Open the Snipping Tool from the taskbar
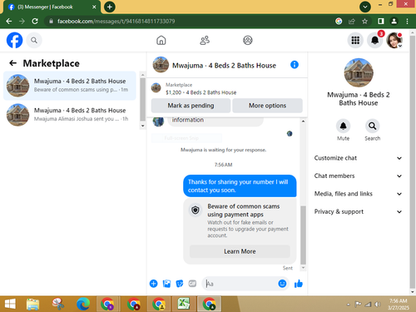Viewport: 416px width, 312px height. (57, 304)
